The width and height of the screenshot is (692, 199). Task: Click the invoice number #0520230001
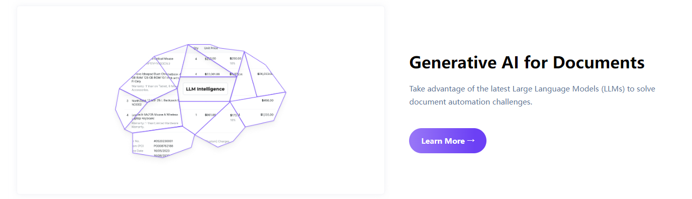(165, 141)
